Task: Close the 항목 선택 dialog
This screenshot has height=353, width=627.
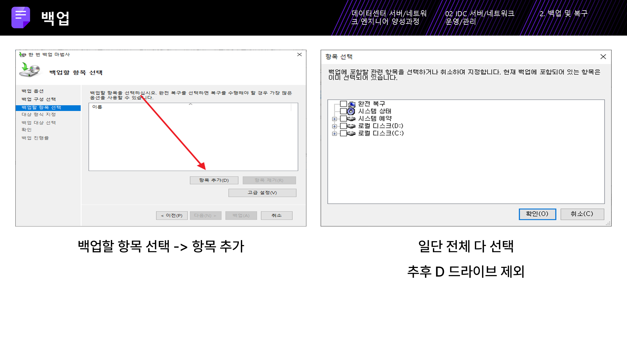Action: [x=603, y=56]
